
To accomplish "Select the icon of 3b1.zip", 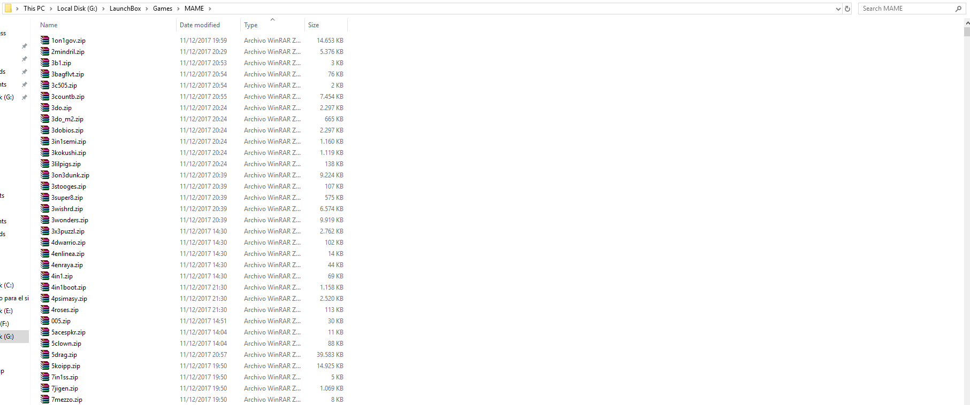I will click(x=45, y=63).
